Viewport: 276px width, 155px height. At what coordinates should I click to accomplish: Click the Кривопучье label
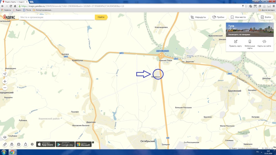tap(77, 61)
